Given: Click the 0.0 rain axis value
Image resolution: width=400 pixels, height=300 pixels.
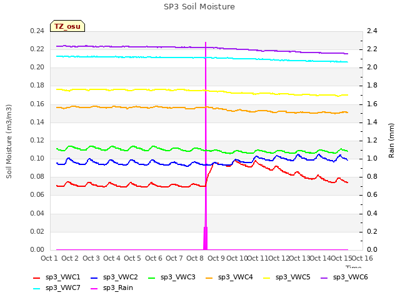Looking at the screenshot, I should pyautogui.click(x=372, y=249).
